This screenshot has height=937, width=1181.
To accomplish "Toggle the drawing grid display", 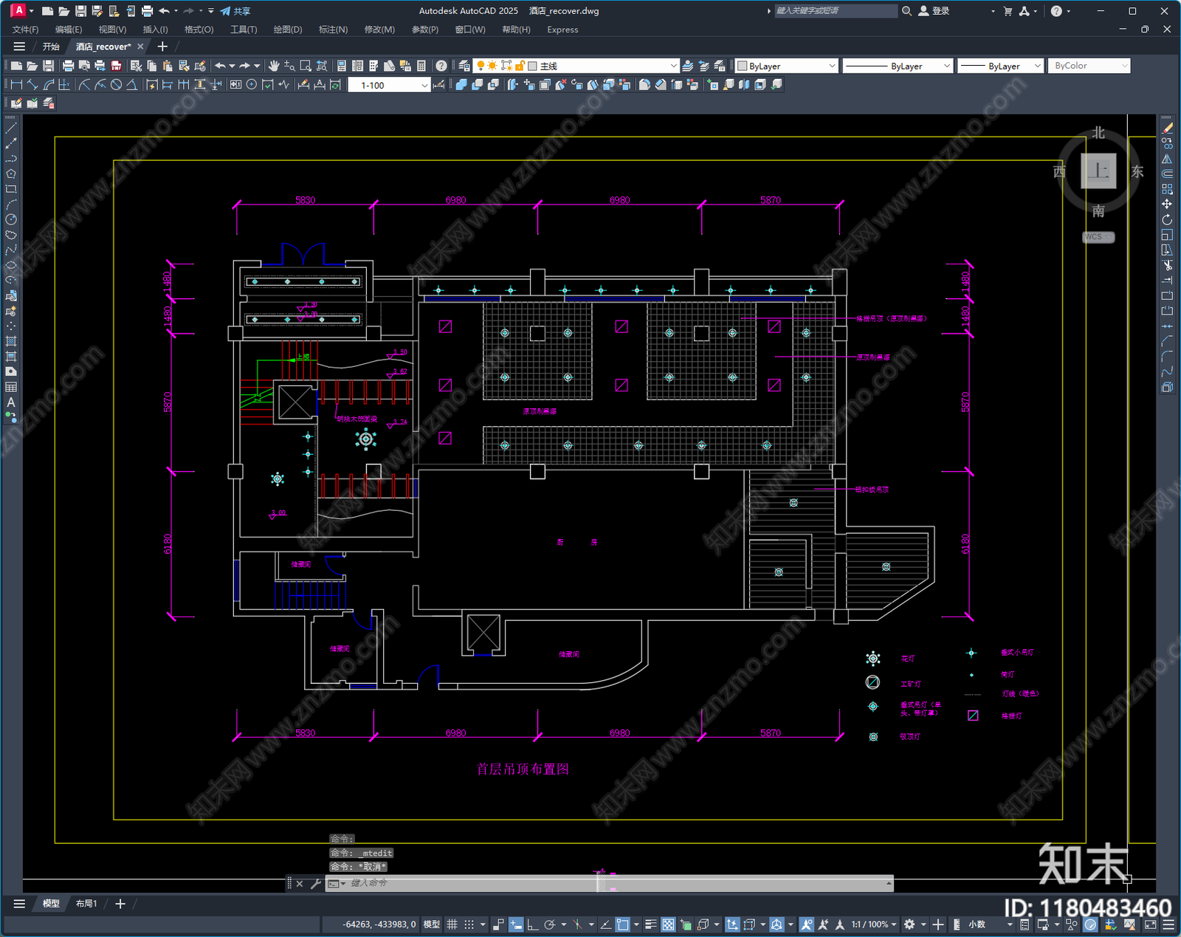I will point(452,924).
